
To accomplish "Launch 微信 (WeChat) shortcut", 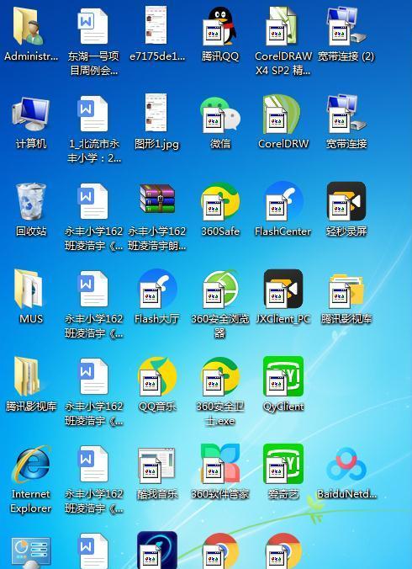I will (220, 114).
